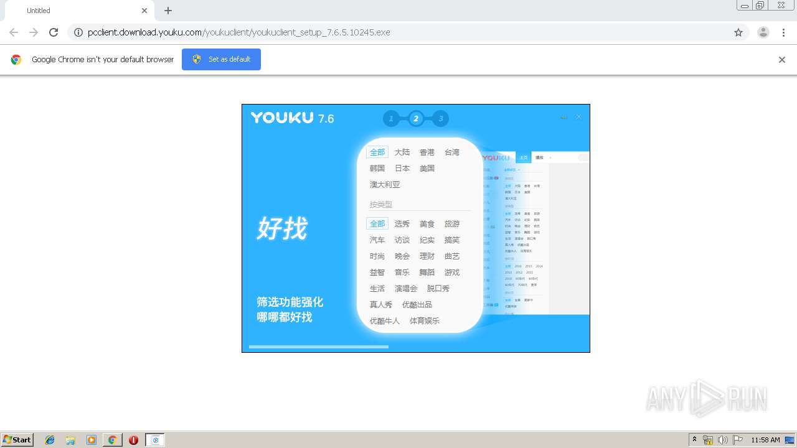Open a new tab with the plus button
Image resolution: width=797 pixels, height=448 pixels.
[168, 11]
